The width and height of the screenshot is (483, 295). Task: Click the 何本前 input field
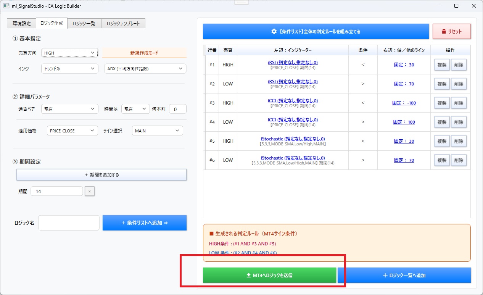tap(177, 109)
